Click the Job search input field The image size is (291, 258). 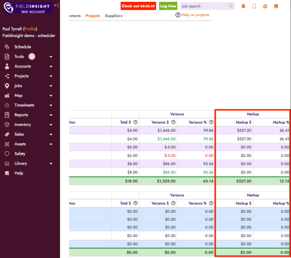(x=203, y=6)
